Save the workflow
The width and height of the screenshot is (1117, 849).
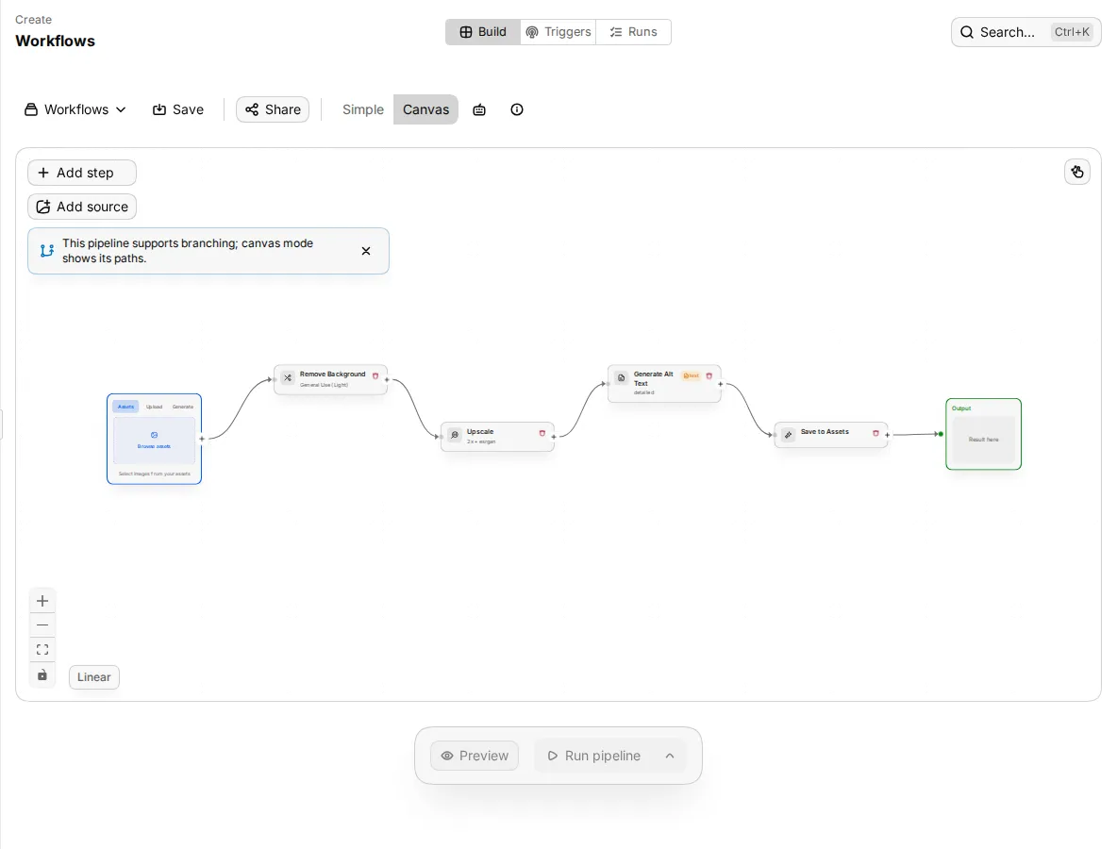[x=178, y=109]
